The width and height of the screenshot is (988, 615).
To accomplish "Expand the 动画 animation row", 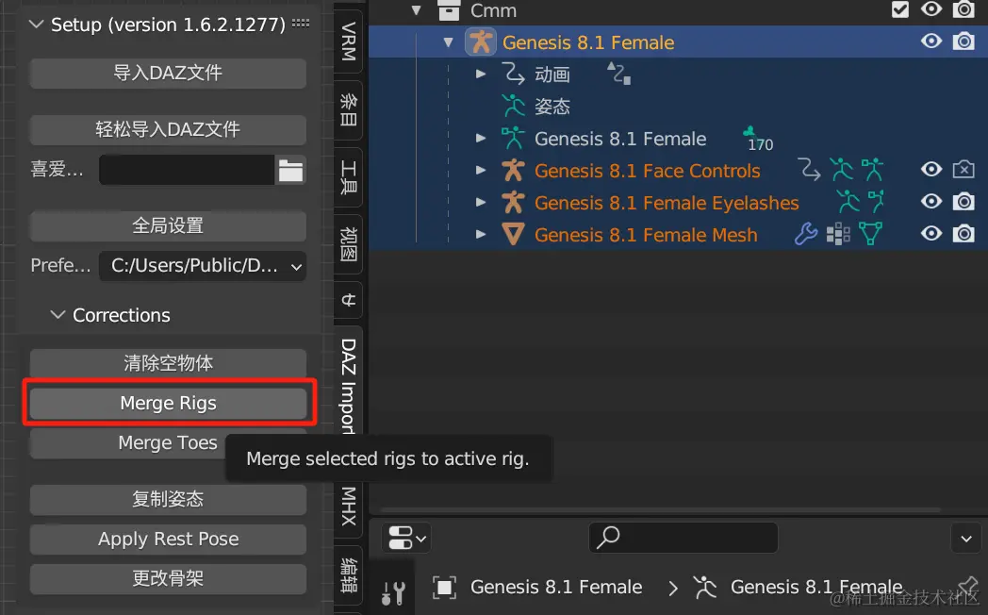I will pos(481,74).
